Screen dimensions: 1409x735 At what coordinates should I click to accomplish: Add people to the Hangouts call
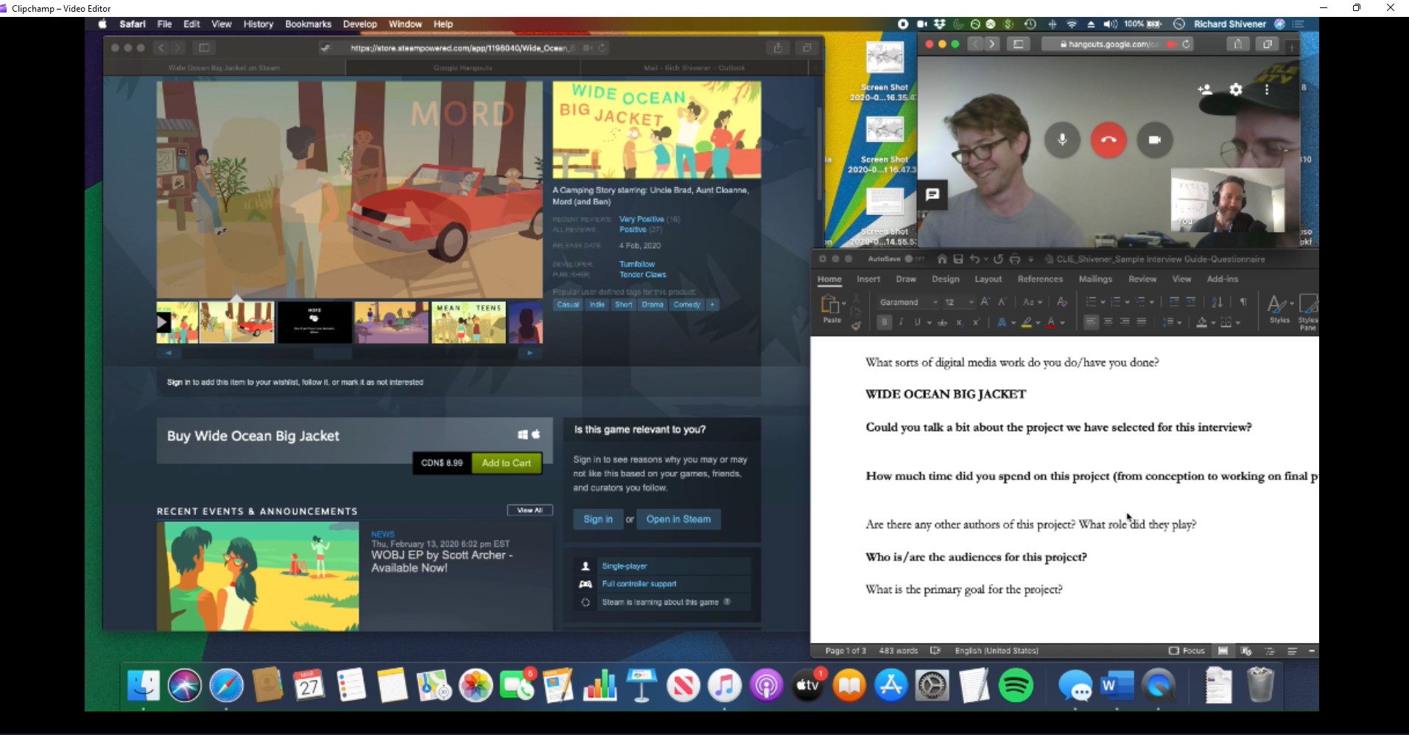[1205, 89]
